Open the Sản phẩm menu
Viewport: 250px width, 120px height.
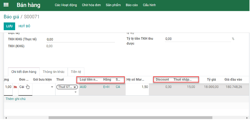pos(113,5)
